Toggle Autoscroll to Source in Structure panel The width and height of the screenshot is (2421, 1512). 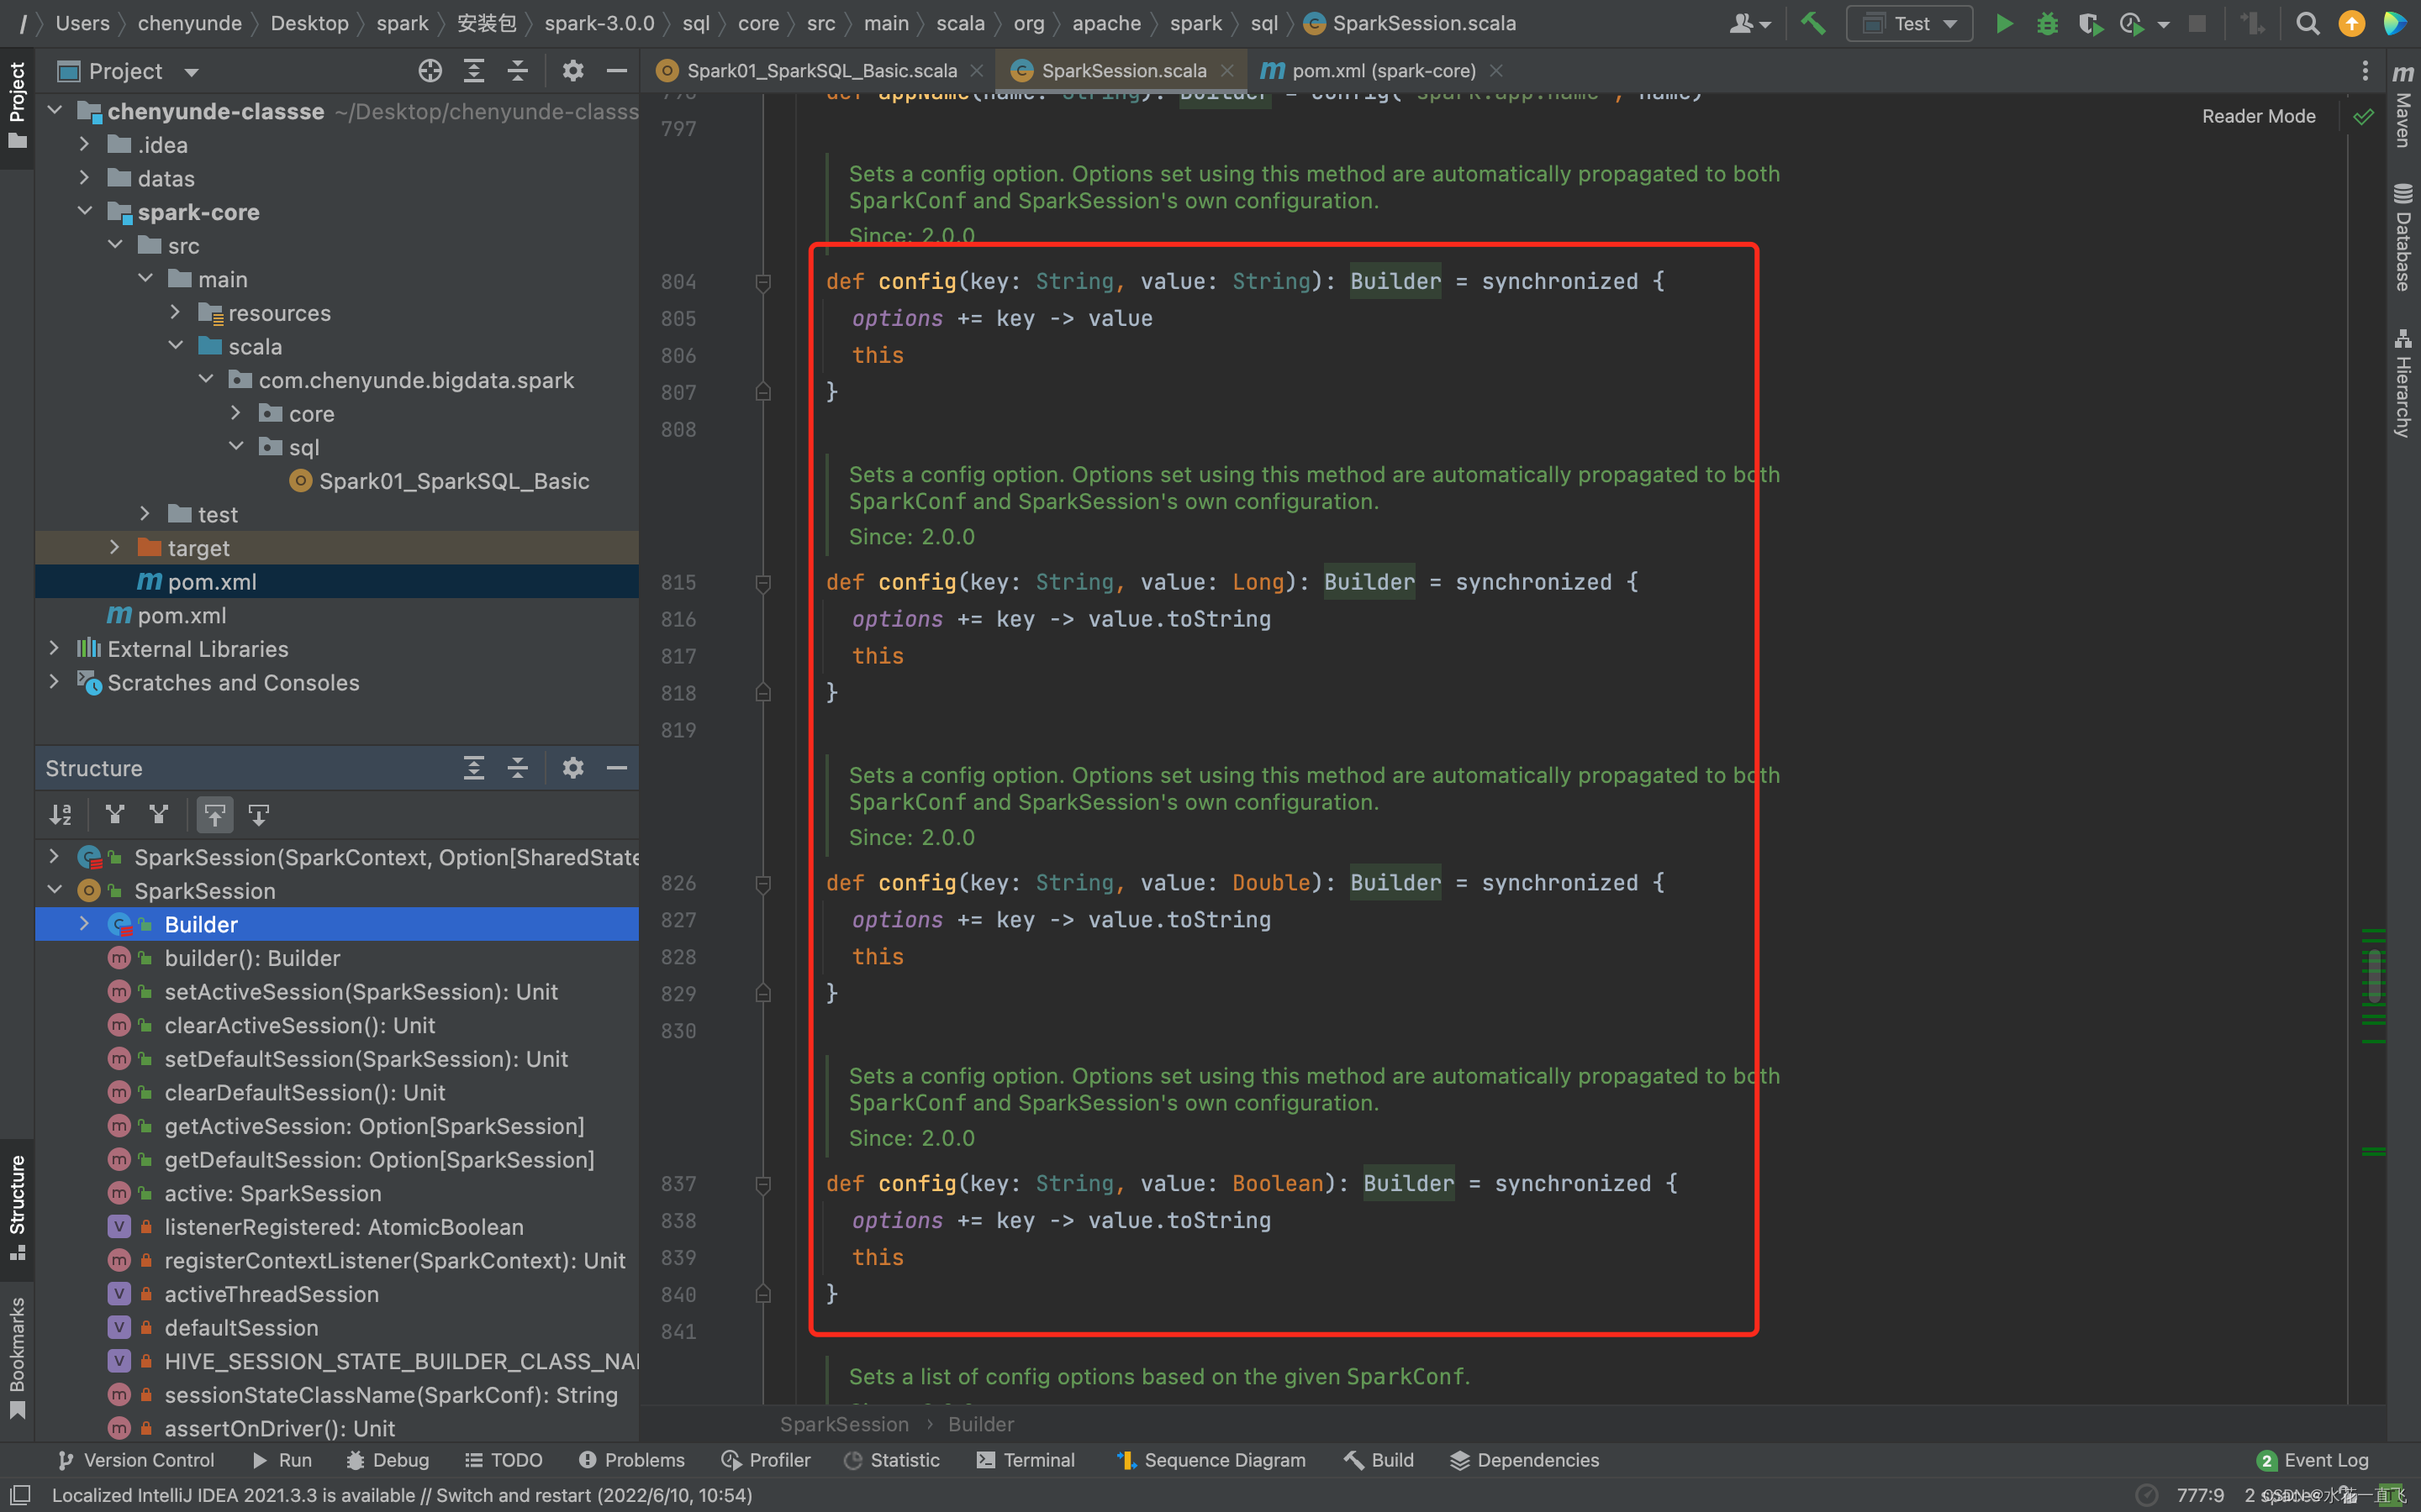215,815
